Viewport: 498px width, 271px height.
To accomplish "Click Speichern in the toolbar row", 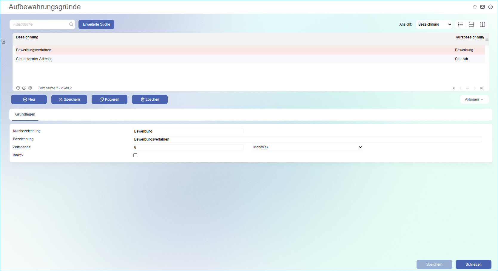I will coord(69,99).
